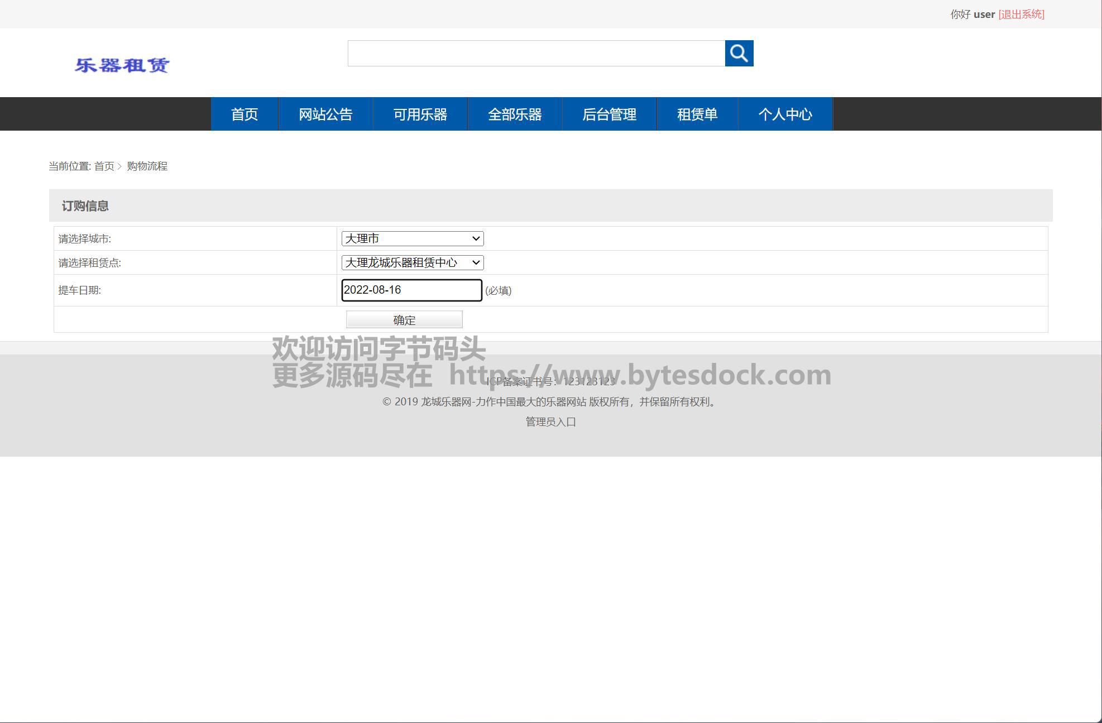Open 全部乐器 navigation item
This screenshot has height=723, width=1102.
coord(515,114)
